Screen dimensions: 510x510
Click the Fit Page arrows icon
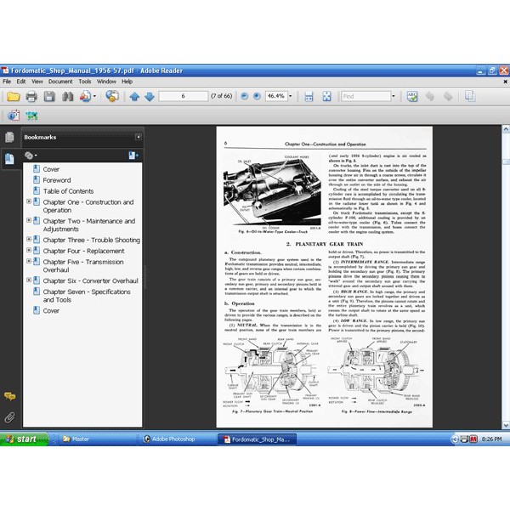coord(326,97)
